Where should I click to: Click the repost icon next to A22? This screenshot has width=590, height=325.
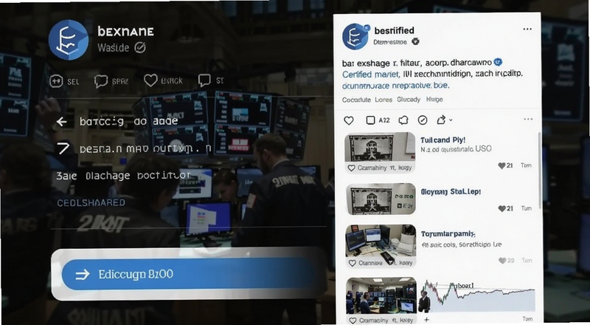pyautogui.click(x=403, y=120)
